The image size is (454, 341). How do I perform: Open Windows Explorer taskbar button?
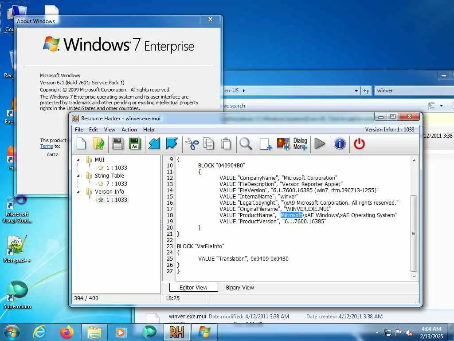[x=94, y=332]
